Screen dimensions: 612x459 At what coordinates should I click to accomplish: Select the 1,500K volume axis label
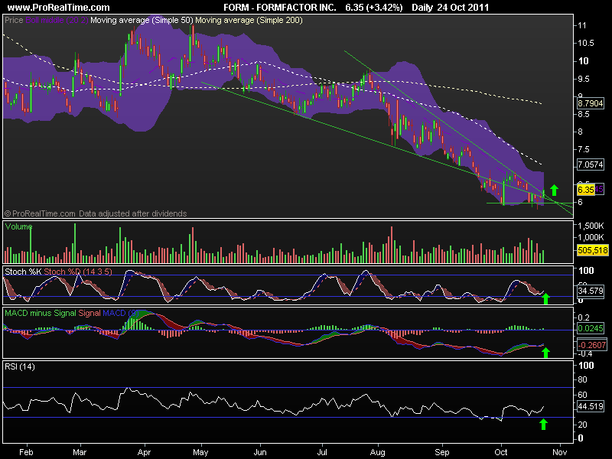(591, 226)
